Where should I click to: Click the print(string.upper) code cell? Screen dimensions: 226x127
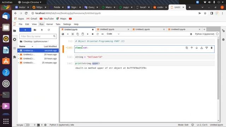(144, 64)
